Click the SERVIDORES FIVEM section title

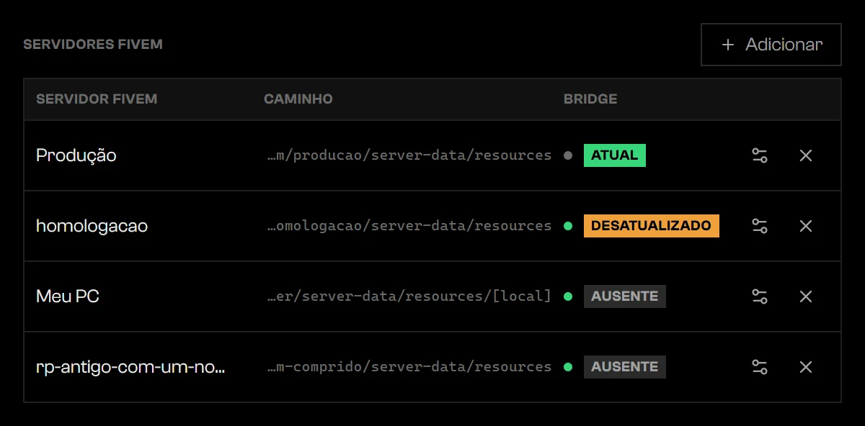tap(93, 45)
